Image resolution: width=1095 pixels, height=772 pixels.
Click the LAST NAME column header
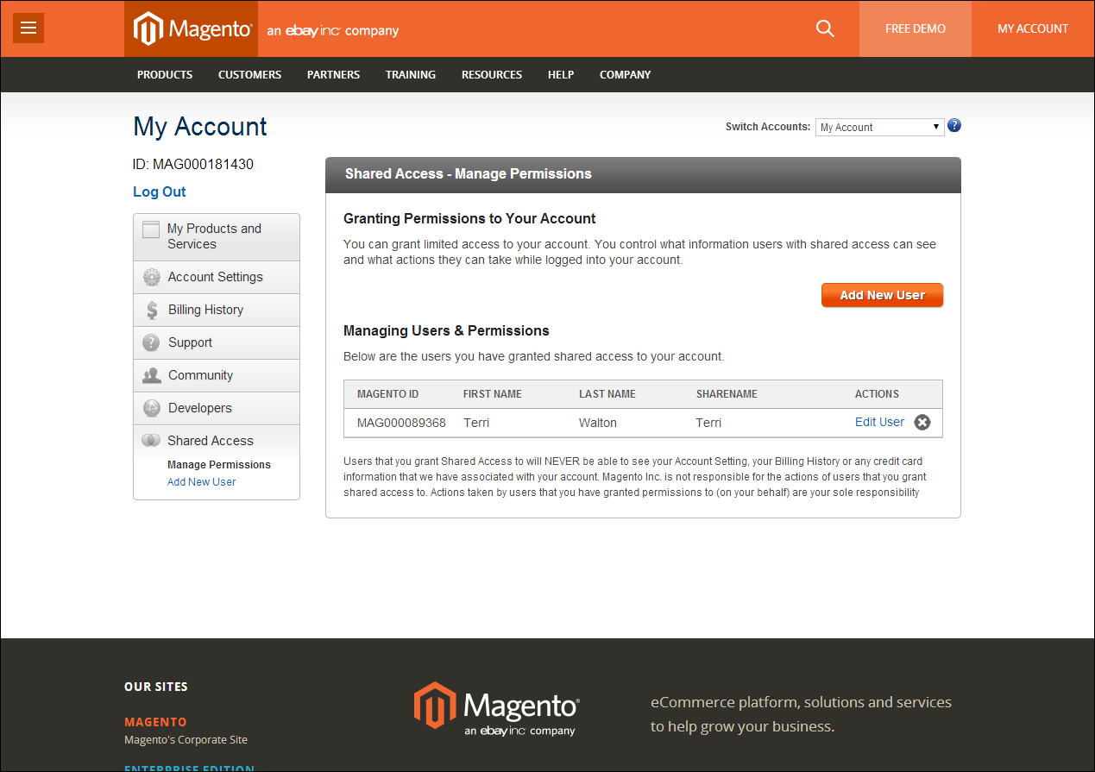click(x=607, y=394)
